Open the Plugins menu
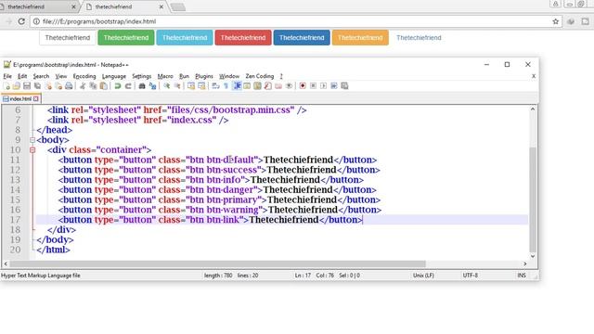This screenshot has width=594, height=334. pyautogui.click(x=204, y=76)
